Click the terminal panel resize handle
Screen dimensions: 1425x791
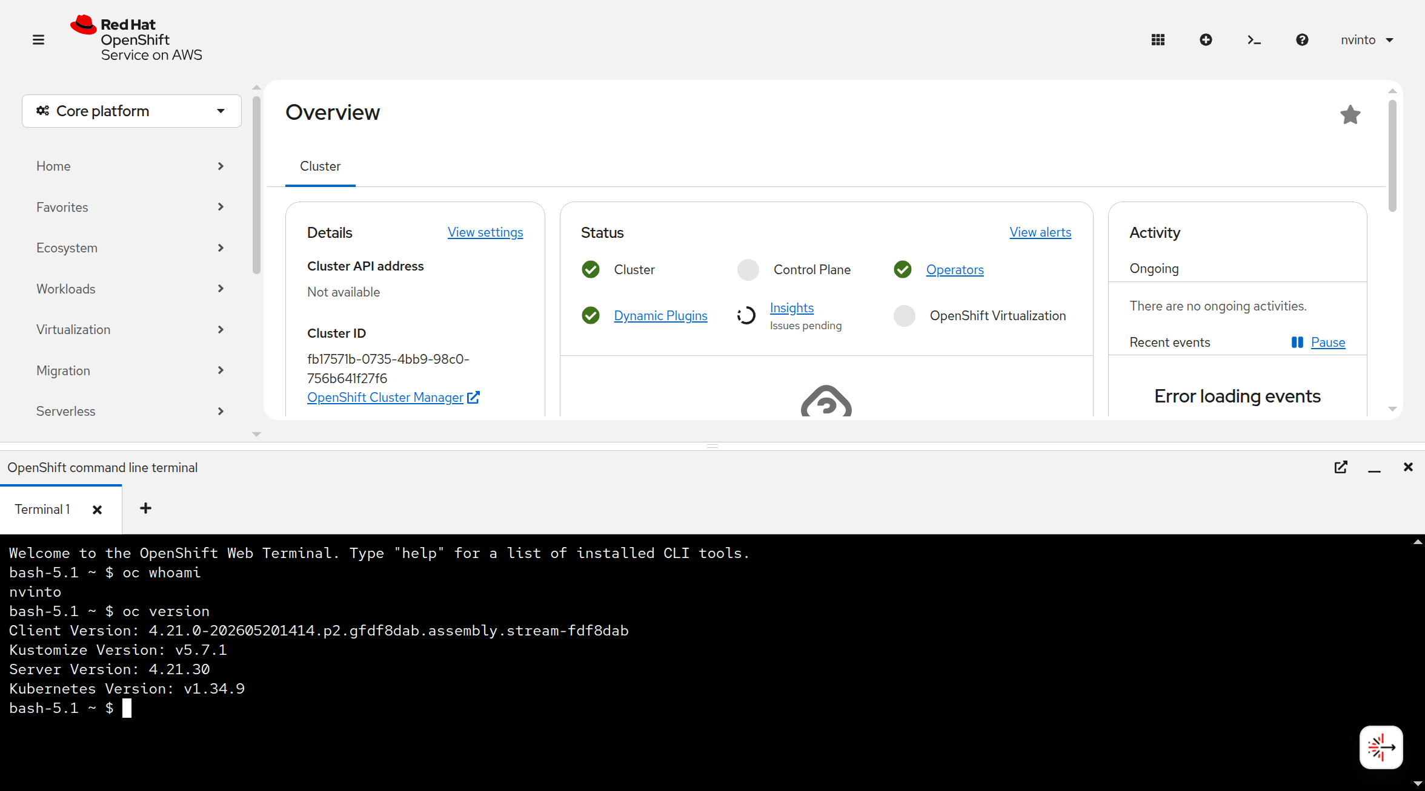pos(712,446)
